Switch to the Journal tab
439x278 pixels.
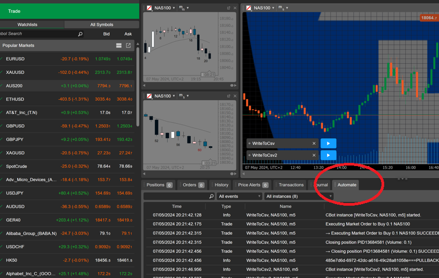[x=320, y=185]
